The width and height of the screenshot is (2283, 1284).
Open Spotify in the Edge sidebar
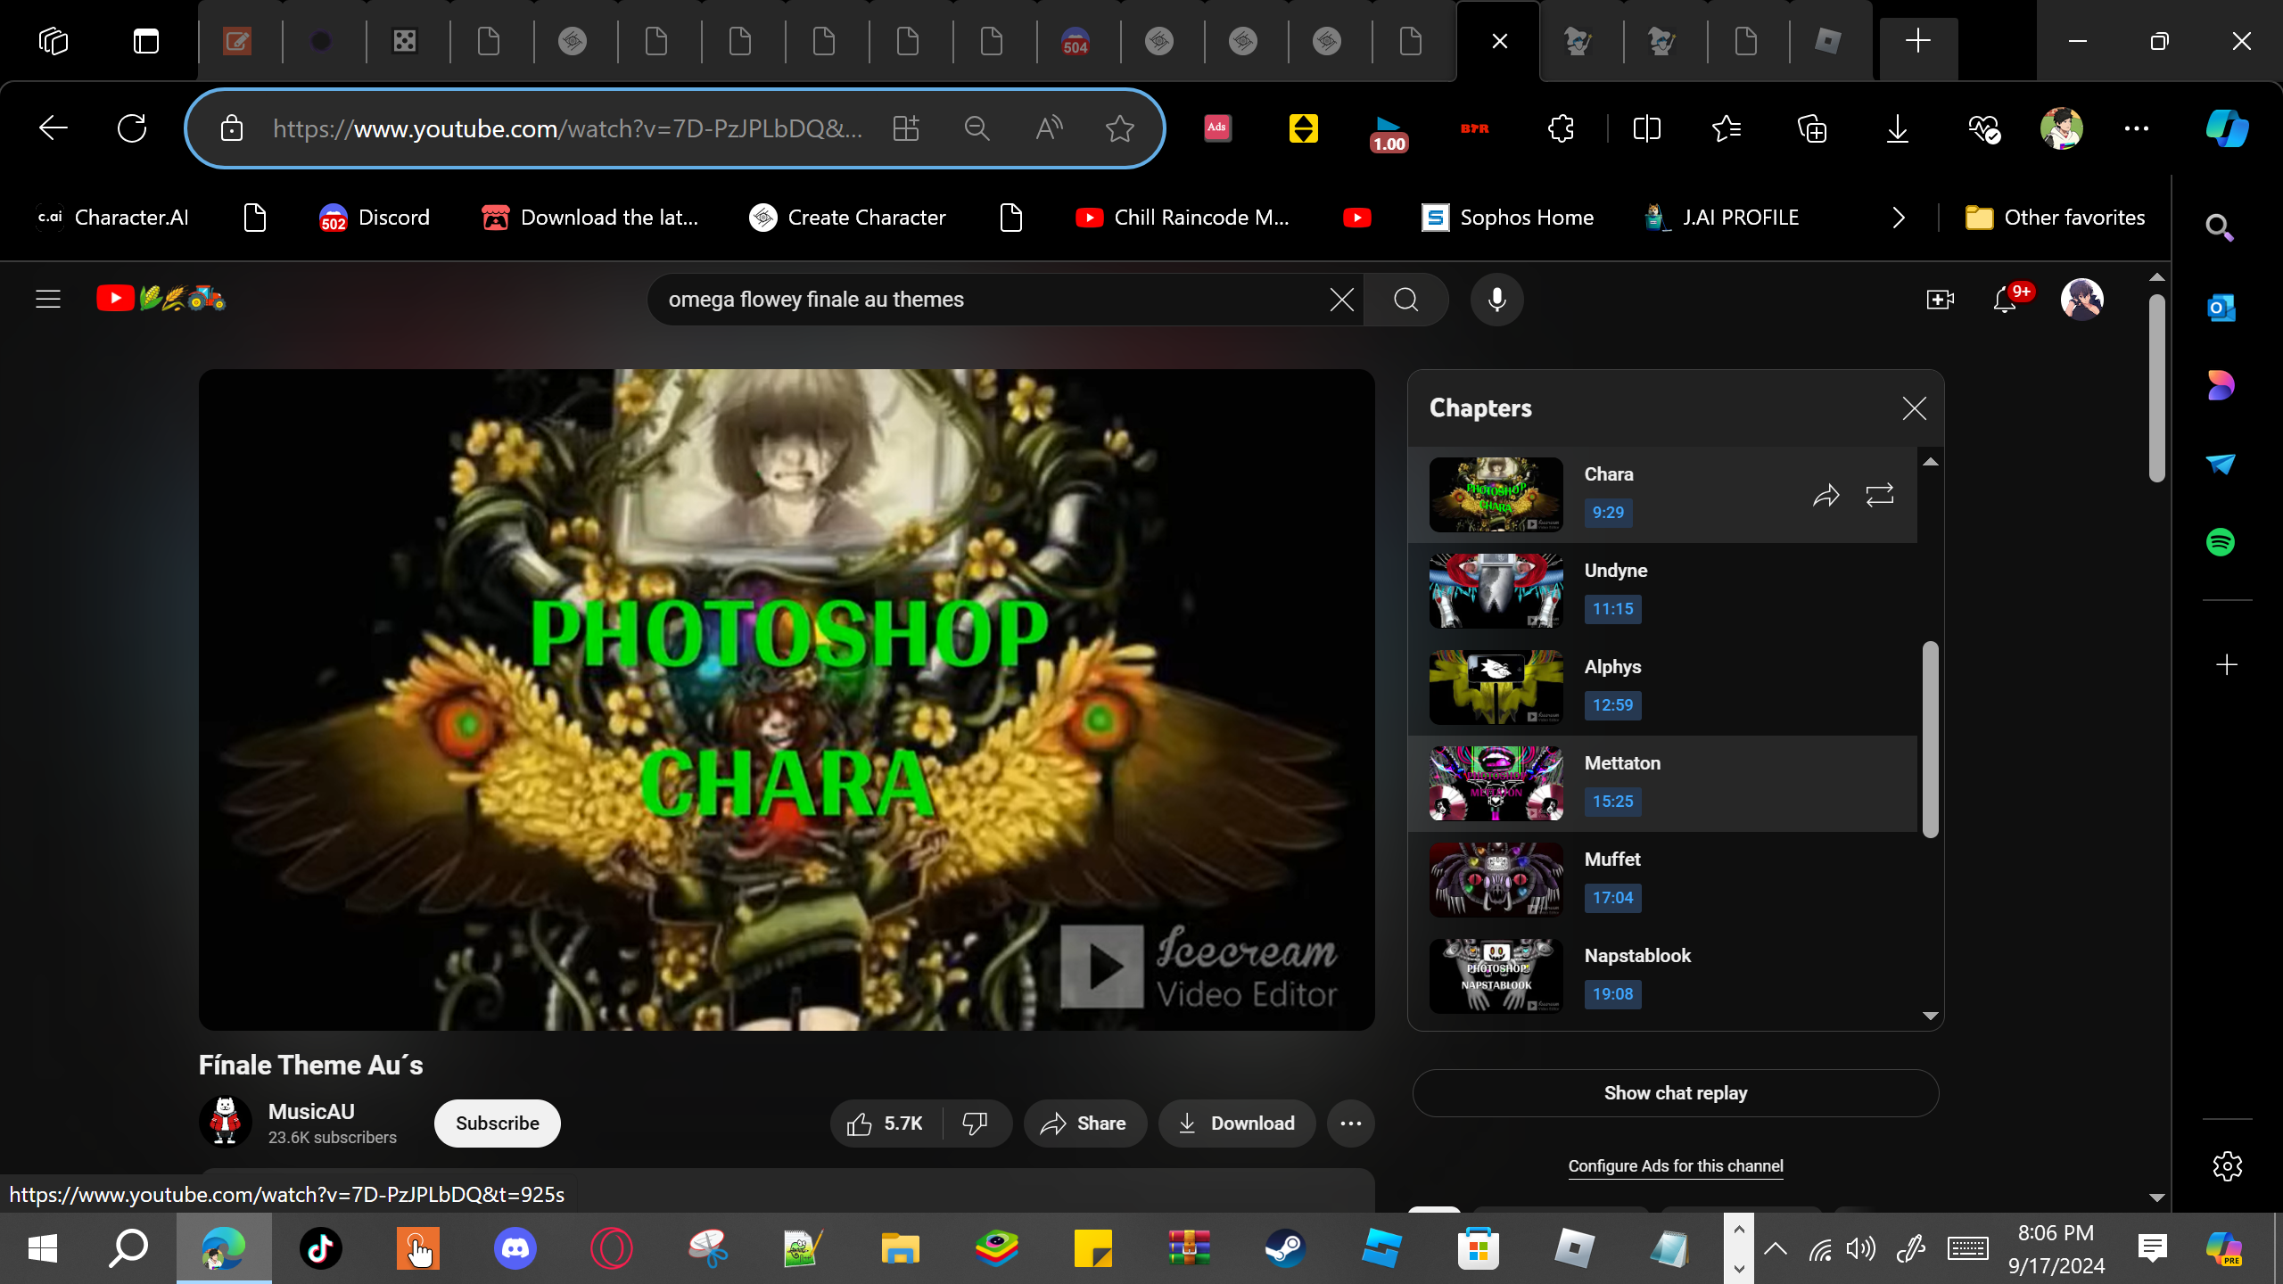pos(2220,542)
